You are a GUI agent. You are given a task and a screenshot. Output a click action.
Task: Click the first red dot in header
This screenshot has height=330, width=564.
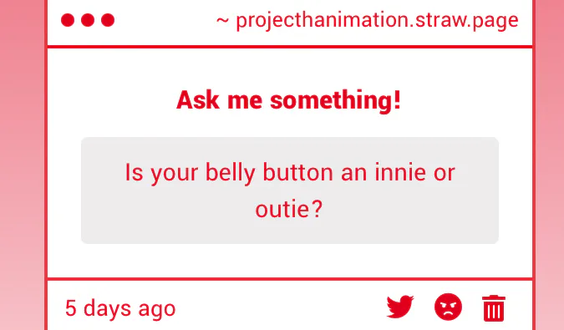(68, 20)
